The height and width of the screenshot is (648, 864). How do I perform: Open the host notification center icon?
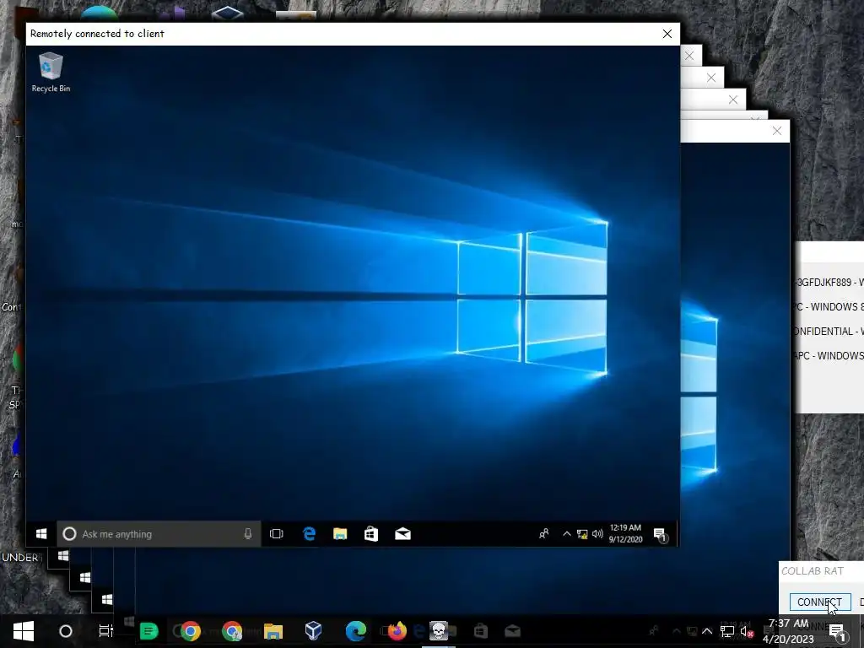pyautogui.click(x=837, y=631)
